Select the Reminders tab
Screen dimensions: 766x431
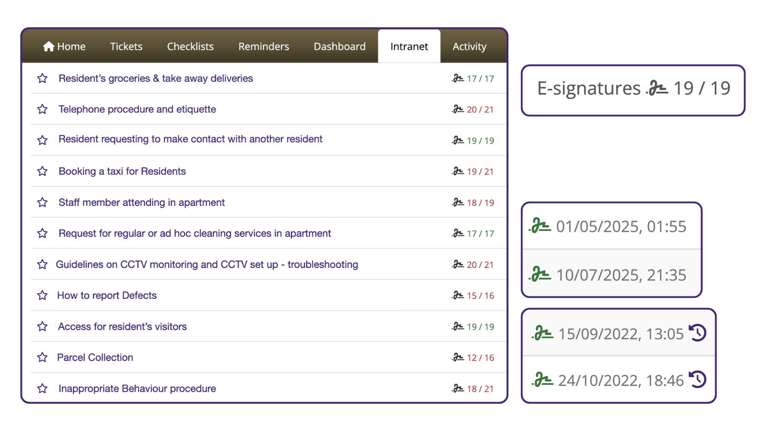point(264,46)
